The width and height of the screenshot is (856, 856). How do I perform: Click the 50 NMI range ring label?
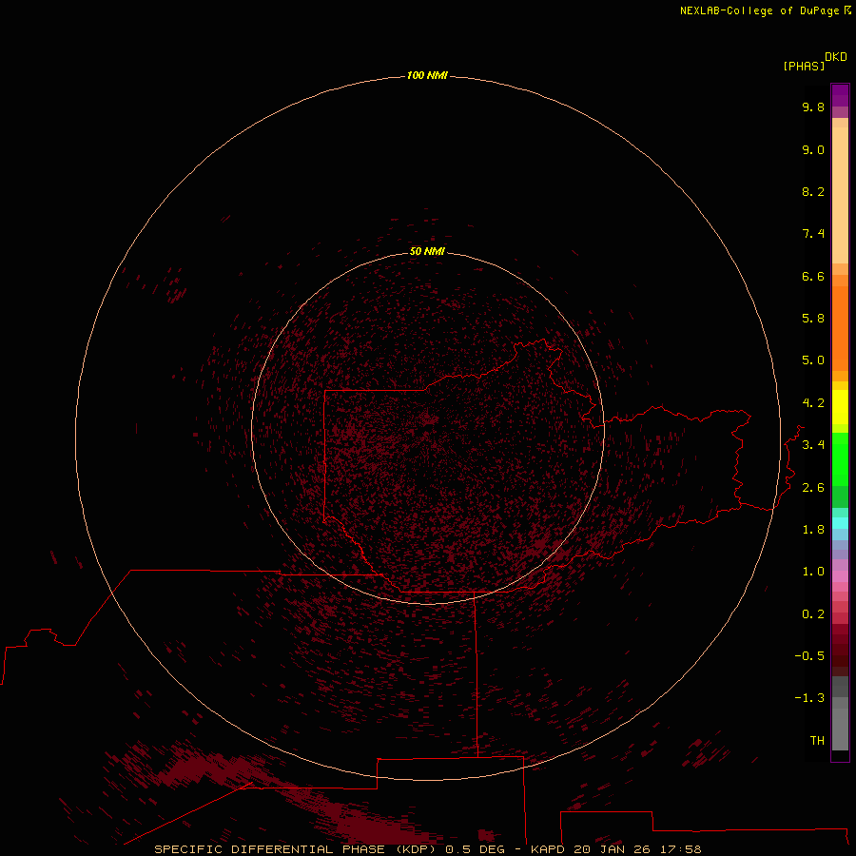(427, 251)
